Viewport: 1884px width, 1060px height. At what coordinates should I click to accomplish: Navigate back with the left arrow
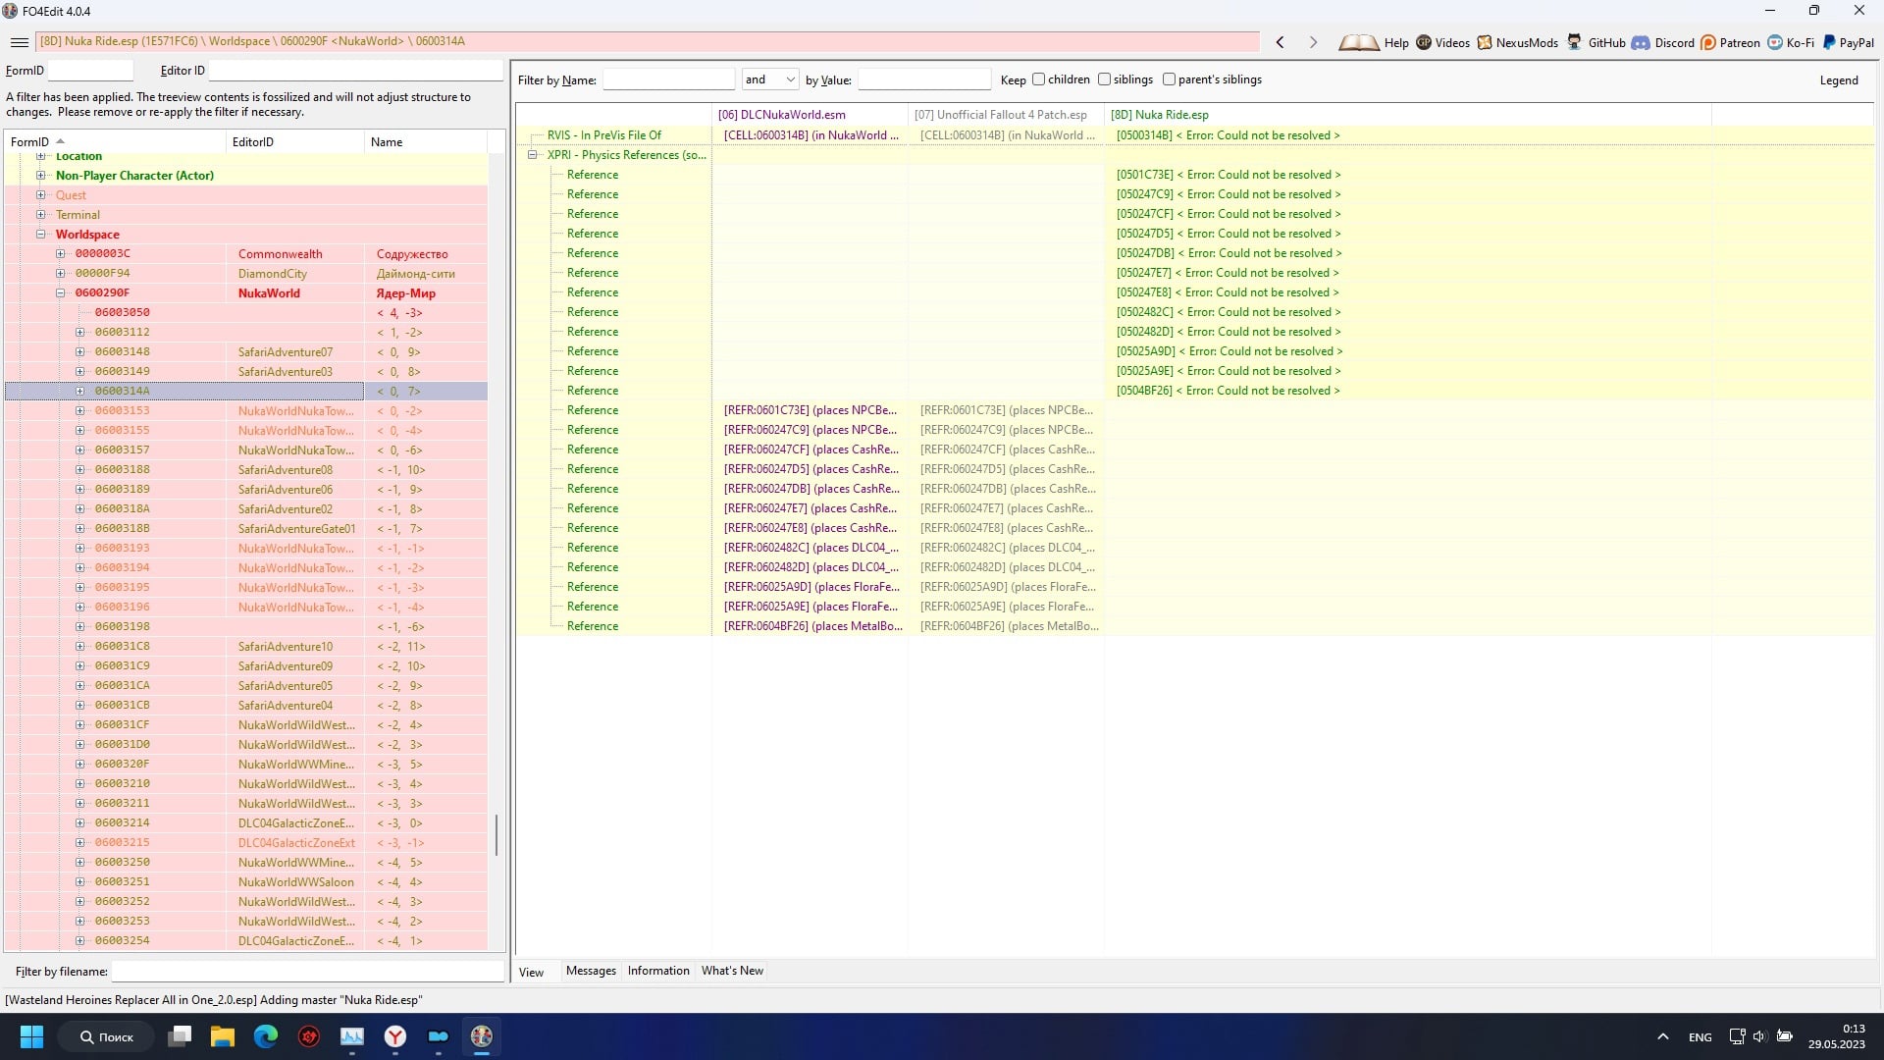coord(1280,42)
